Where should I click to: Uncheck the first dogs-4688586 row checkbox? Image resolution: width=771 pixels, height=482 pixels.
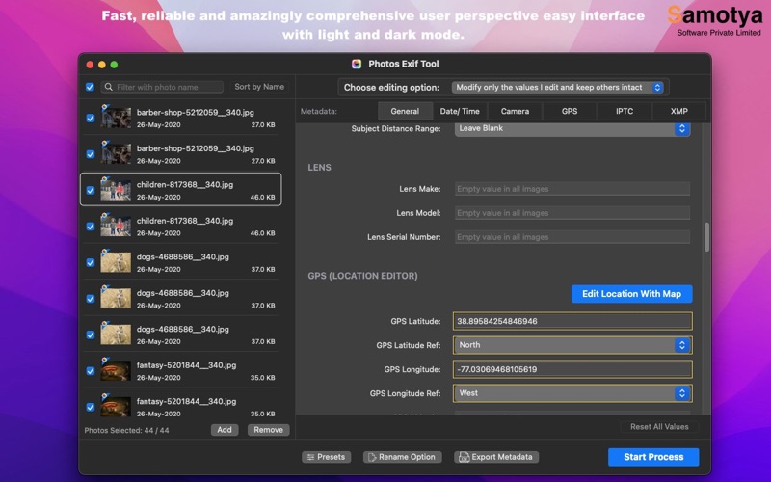pyautogui.click(x=91, y=262)
